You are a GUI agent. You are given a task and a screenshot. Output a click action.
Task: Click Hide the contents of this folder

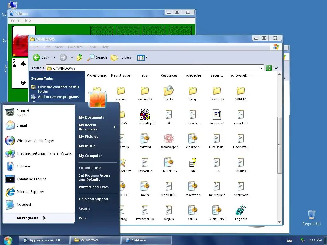tap(58, 89)
